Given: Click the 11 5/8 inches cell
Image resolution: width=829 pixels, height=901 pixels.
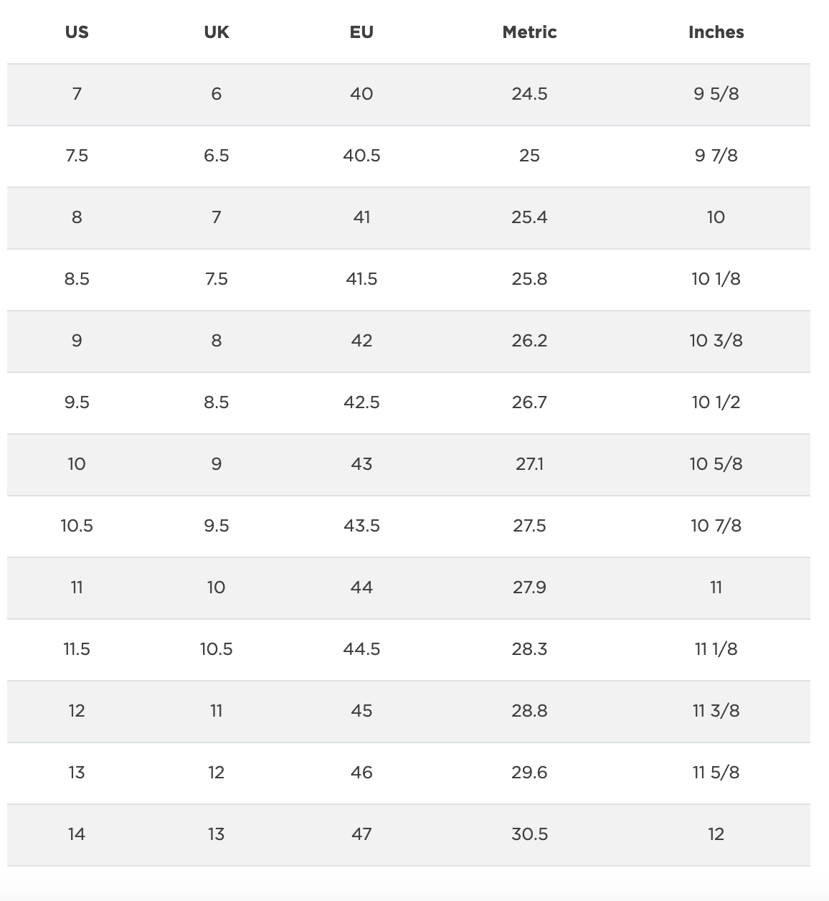Looking at the screenshot, I should point(716,773).
